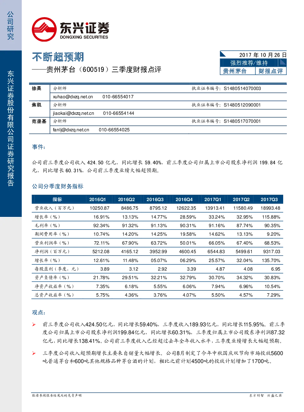Click the xuhao@dxzq.net.cn email address

pos(73,97)
